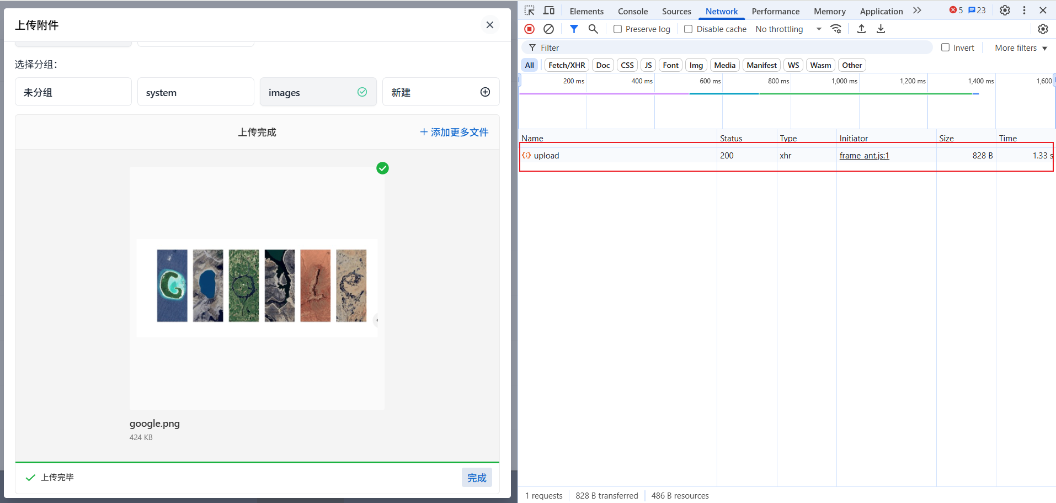Open network conditions wifi icon
The width and height of the screenshot is (1056, 503).
(x=836, y=29)
